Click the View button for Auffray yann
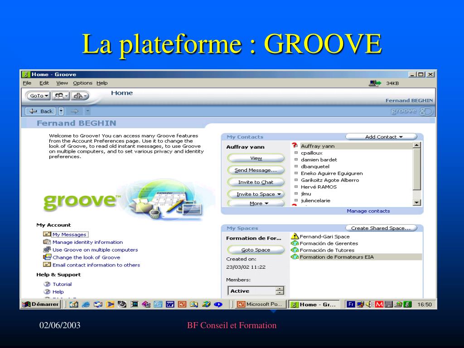This screenshot has height=348, width=464. click(x=256, y=158)
